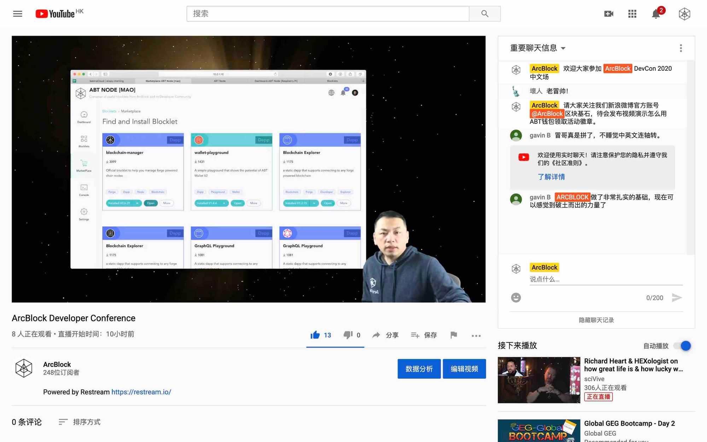Share the video
Screen dimensions: 707x442
coord(385,335)
